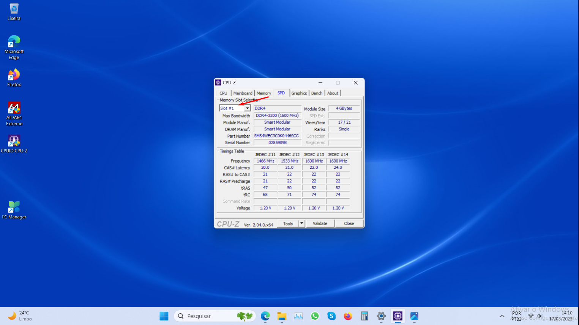Click CPU-Z window title bar icon
579x325 pixels.
point(218,82)
